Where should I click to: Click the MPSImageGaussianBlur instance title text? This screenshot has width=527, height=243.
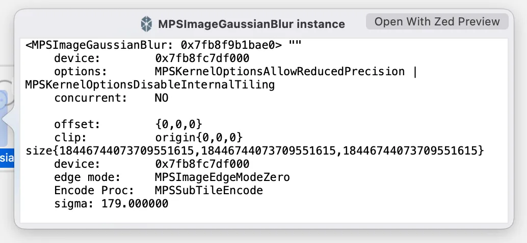(251, 24)
